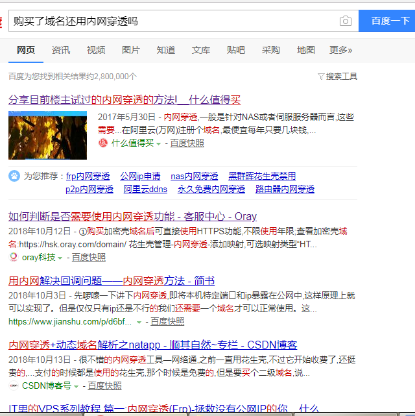Go to the 采购 tab

[270, 50]
